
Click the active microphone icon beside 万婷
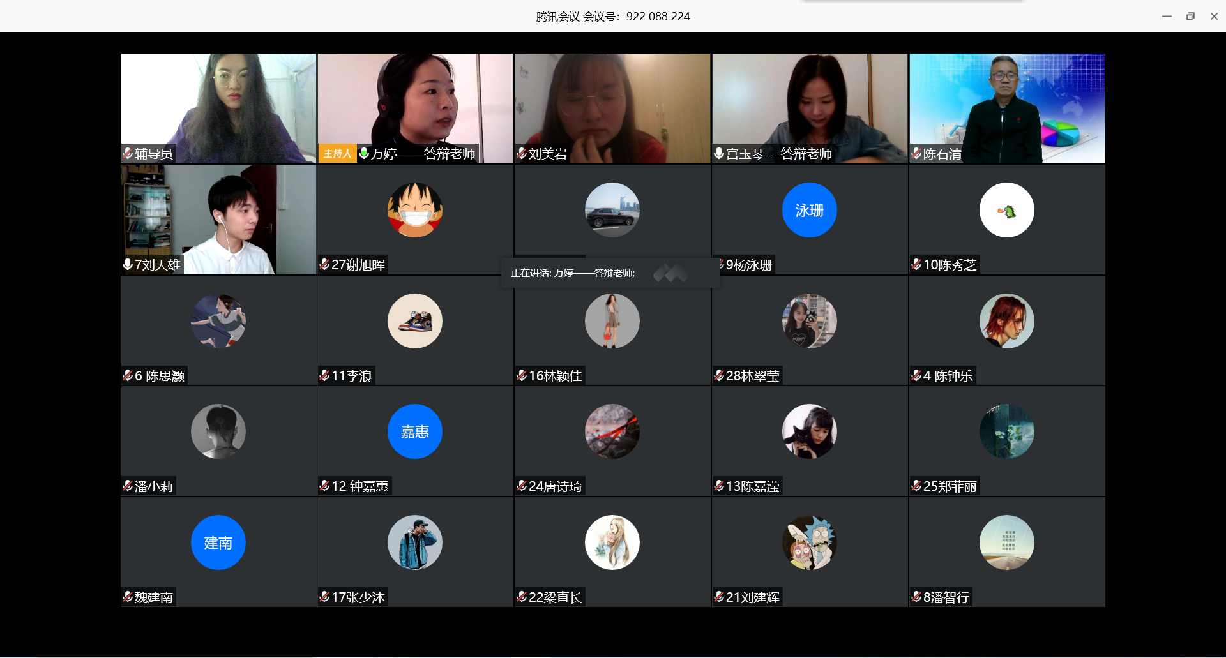(x=364, y=153)
